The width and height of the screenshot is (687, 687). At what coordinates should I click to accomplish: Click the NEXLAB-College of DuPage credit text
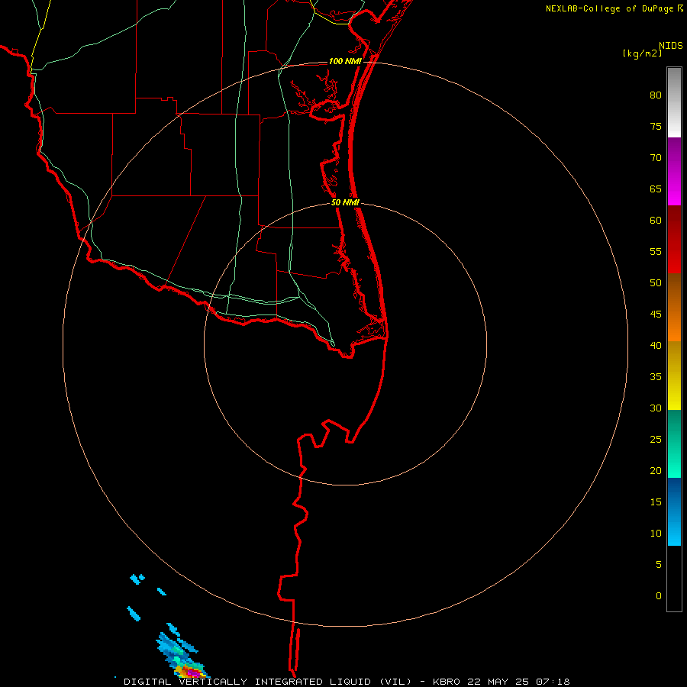tap(609, 8)
